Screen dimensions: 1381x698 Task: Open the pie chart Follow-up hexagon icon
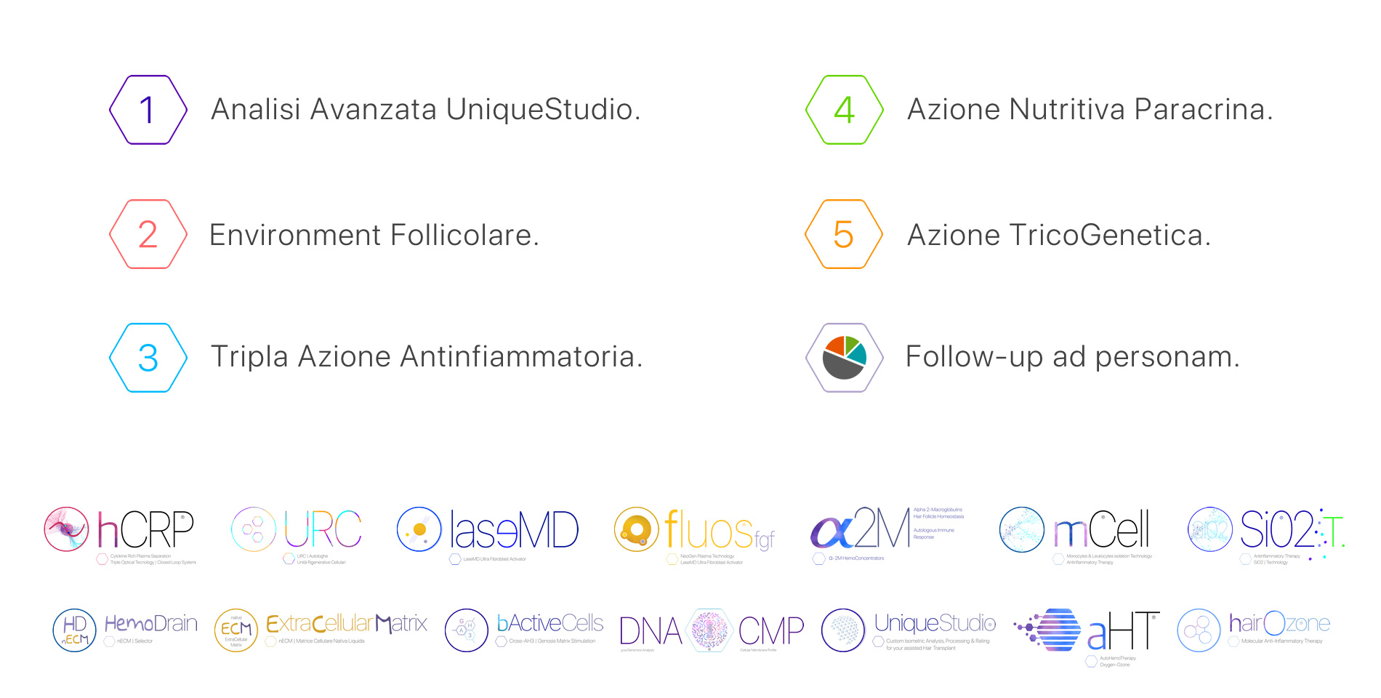coord(845,358)
